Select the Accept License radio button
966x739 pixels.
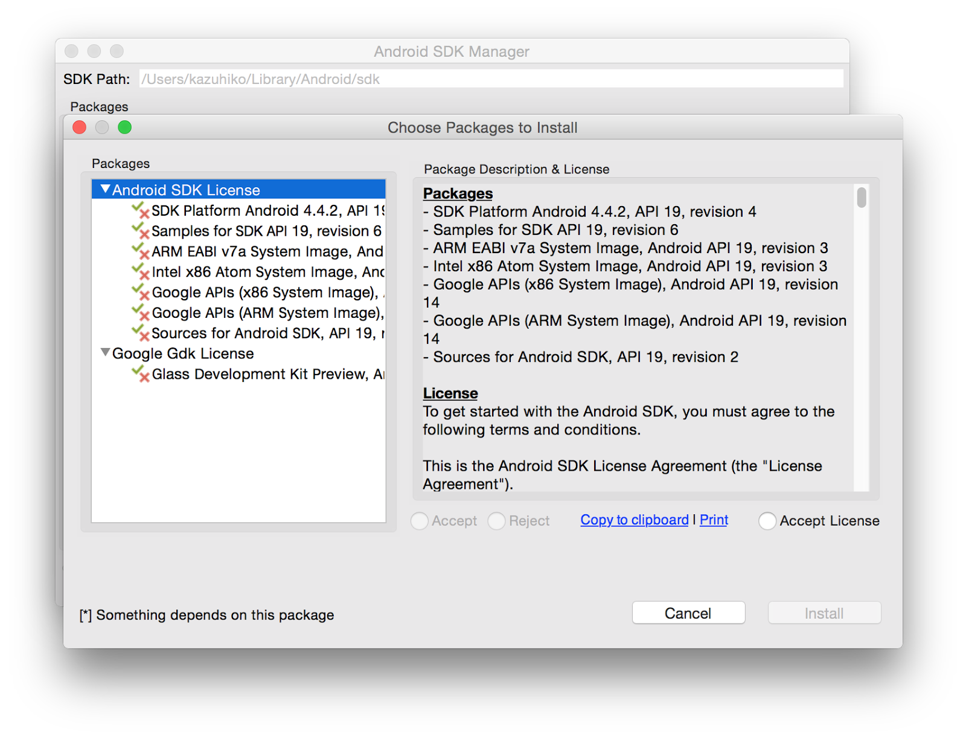tap(767, 521)
